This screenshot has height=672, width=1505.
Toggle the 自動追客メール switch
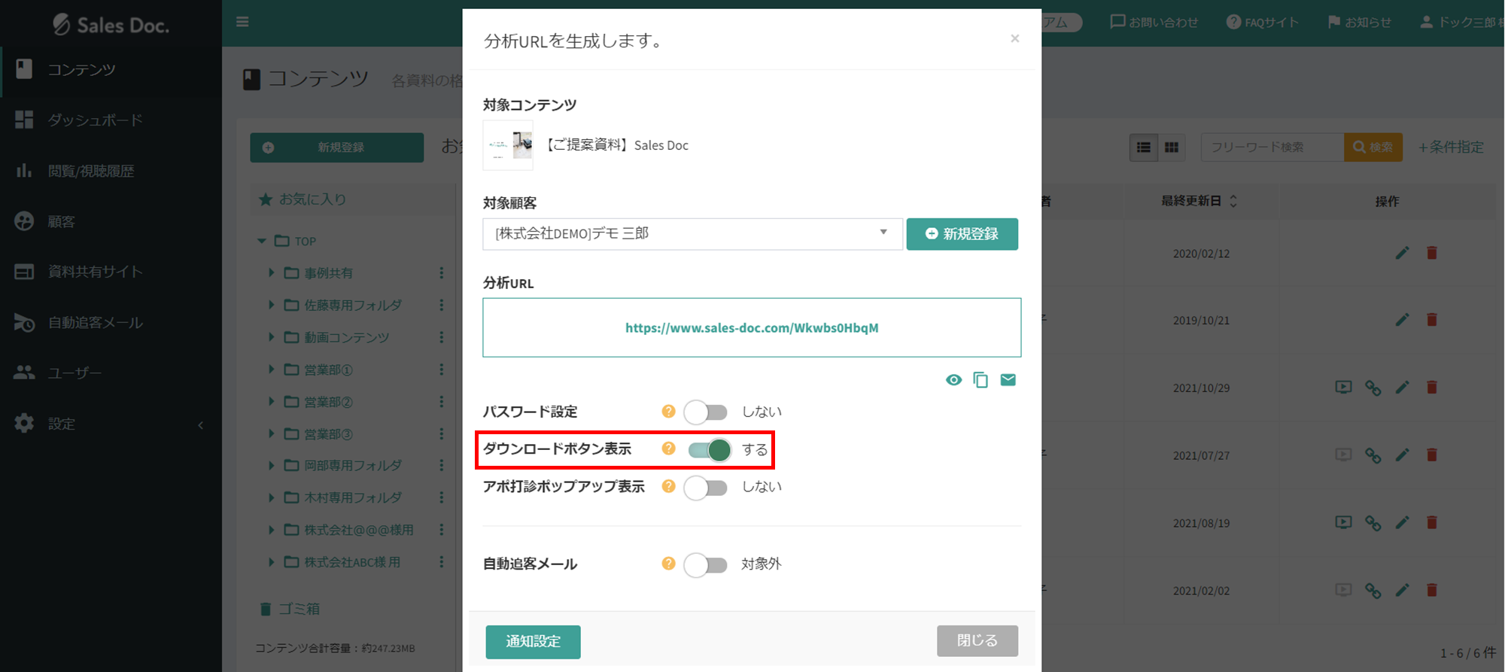click(706, 564)
